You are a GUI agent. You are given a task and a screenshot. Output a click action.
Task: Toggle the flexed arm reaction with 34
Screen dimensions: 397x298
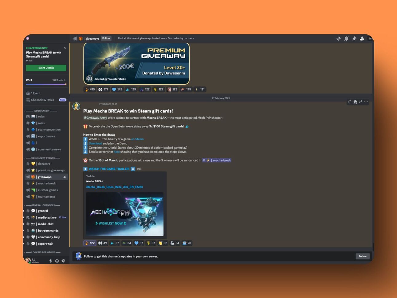coord(175,243)
